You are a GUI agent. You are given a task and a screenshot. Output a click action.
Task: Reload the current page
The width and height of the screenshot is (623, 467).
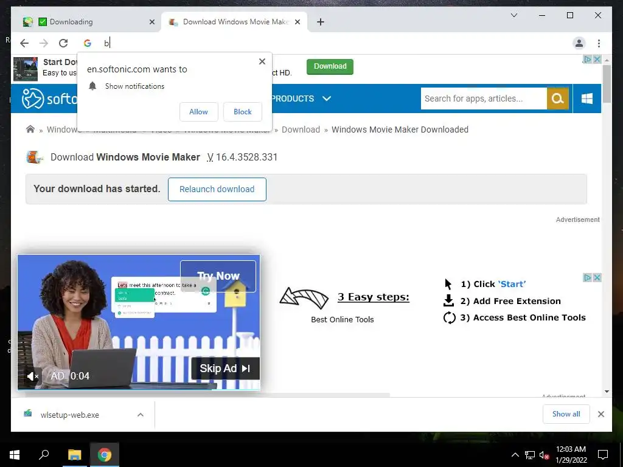63,43
